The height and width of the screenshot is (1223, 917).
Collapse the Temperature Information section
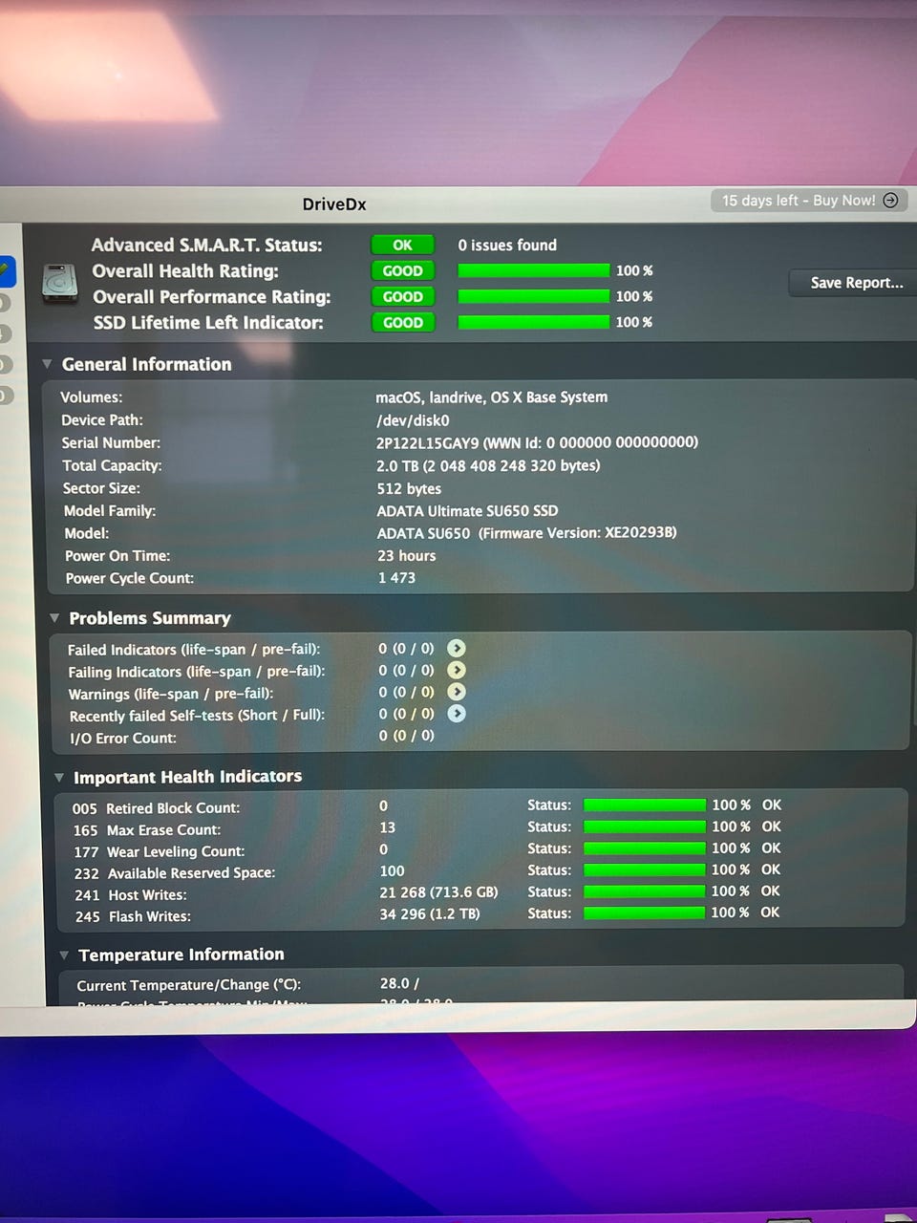tap(64, 955)
